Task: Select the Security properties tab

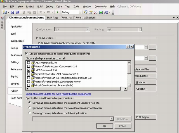Action: 15,84
